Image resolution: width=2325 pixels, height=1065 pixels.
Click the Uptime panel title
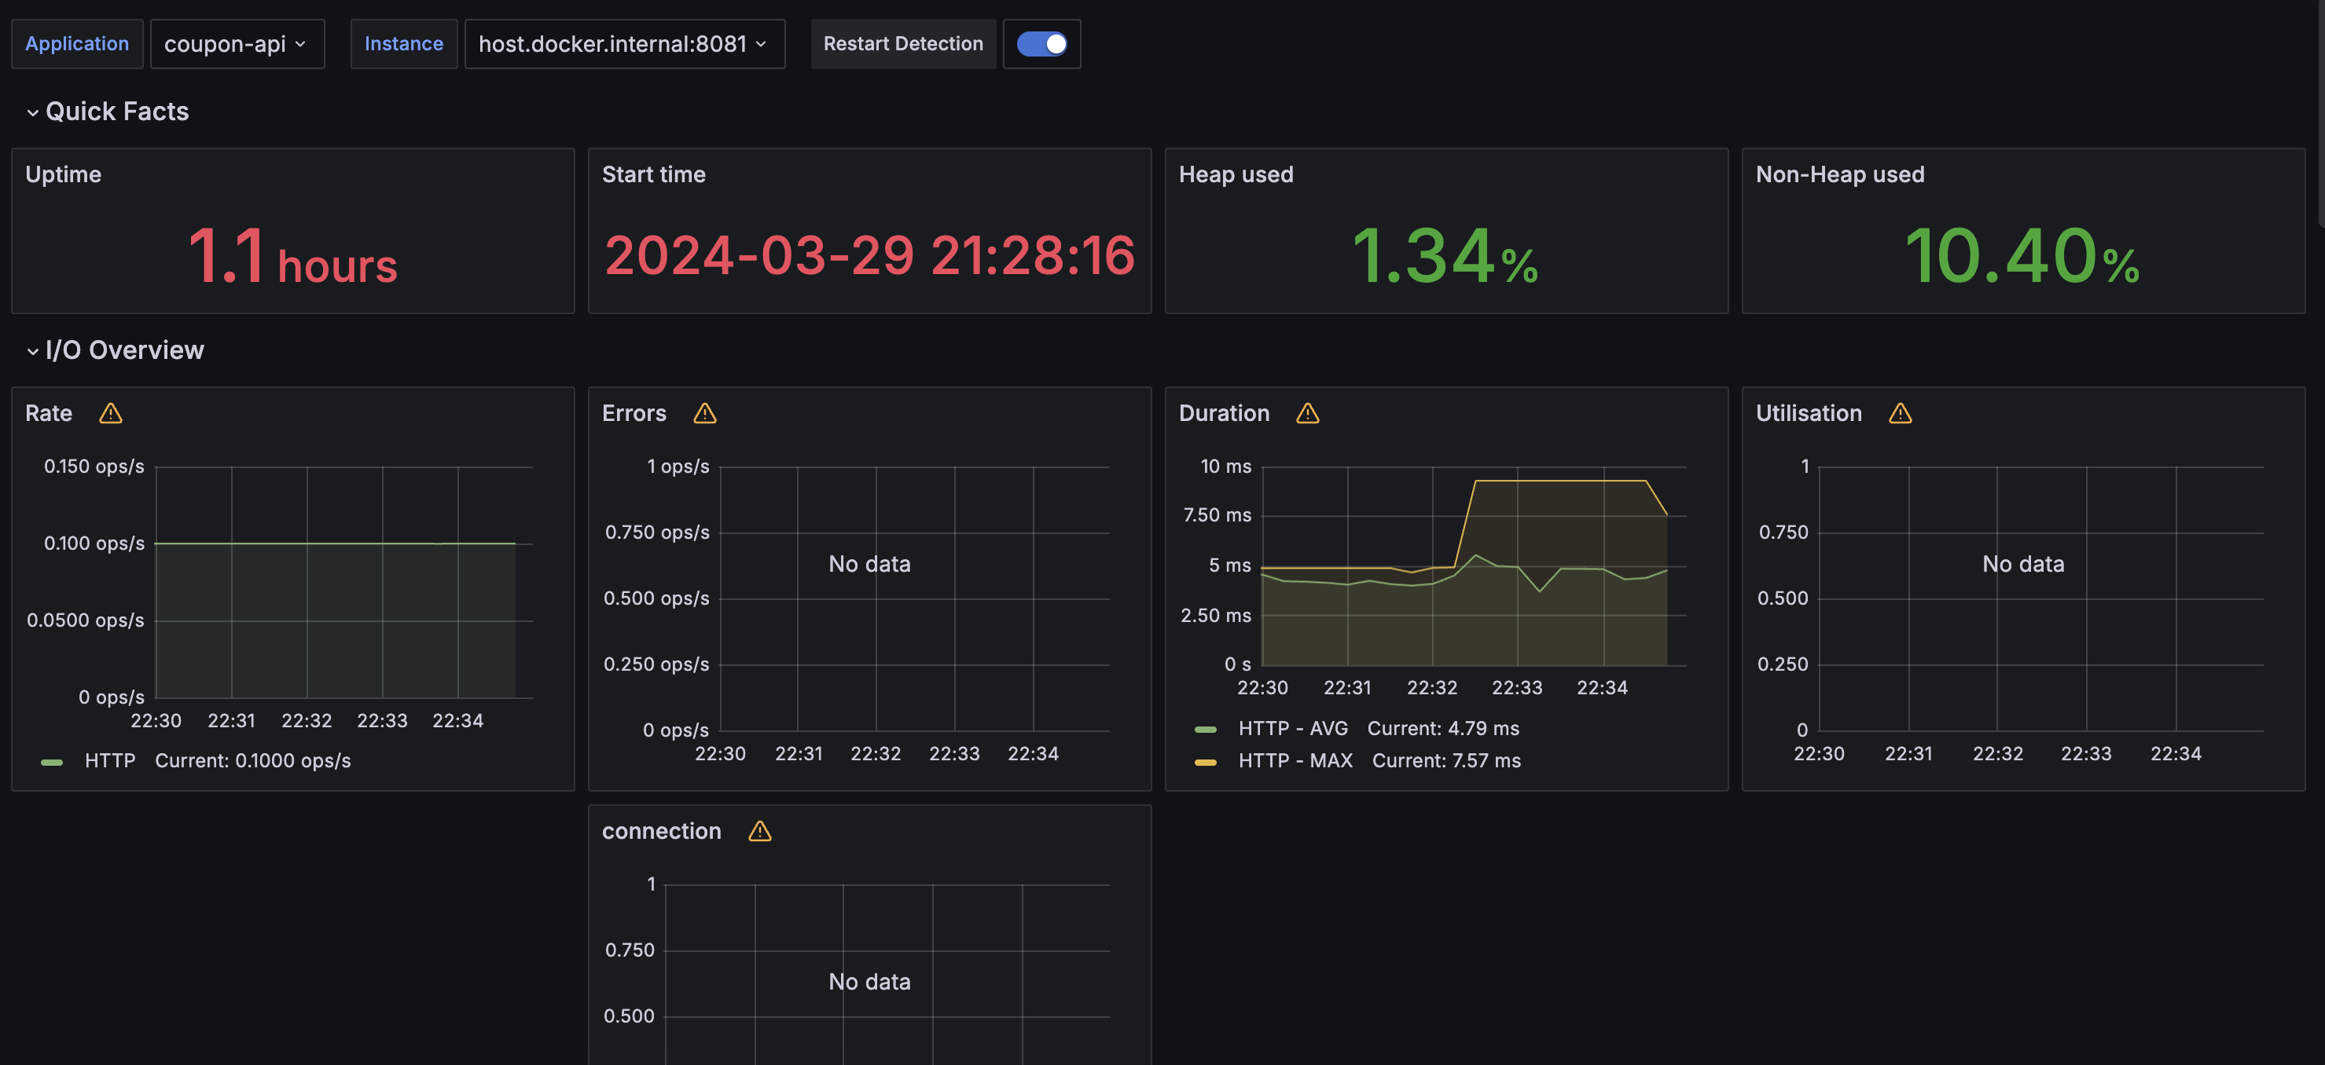[63, 174]
